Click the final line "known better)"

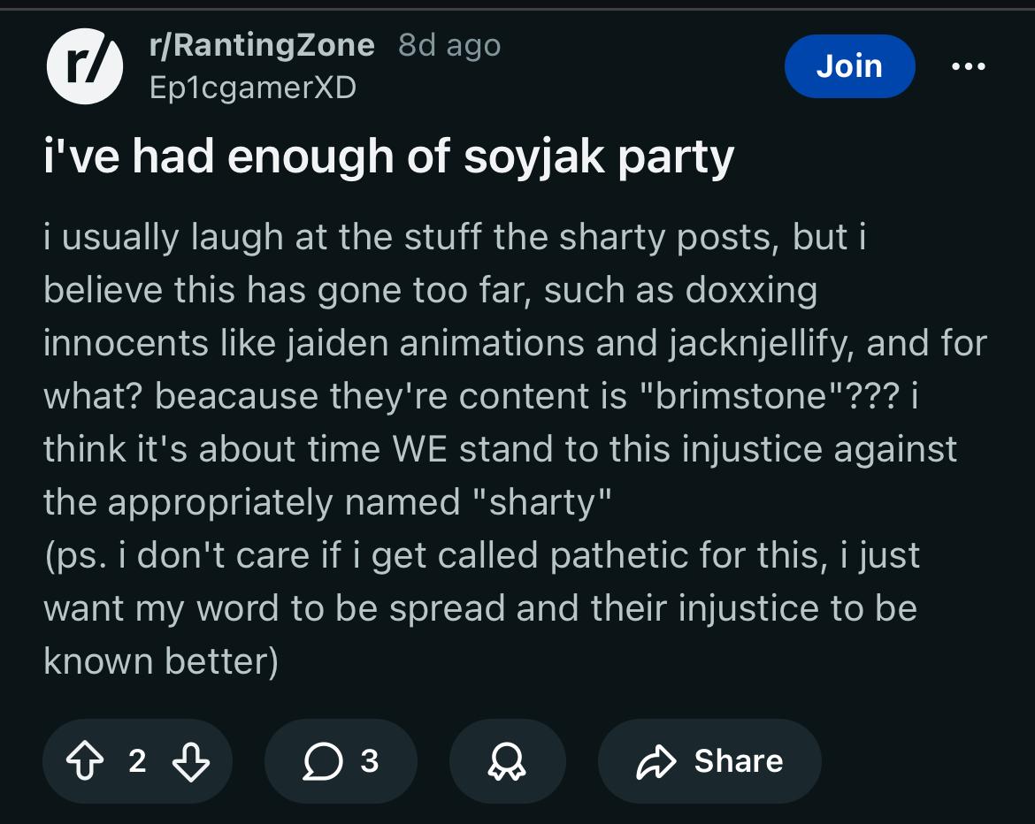point(161,661)
